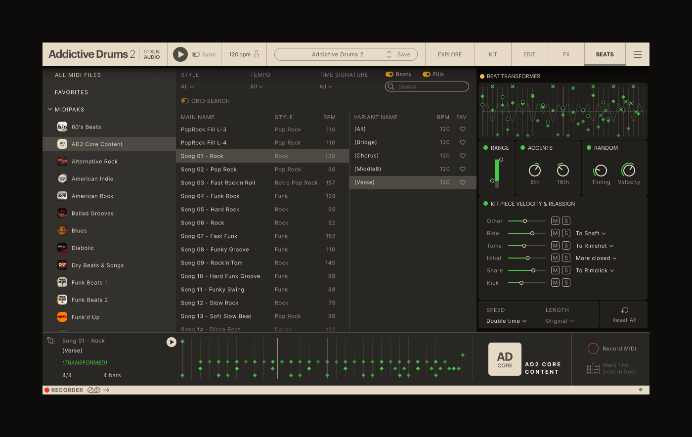Click Reset All button
This screenshot has width=692, height=437.
point(624,314)
